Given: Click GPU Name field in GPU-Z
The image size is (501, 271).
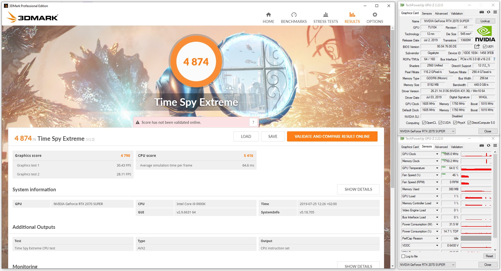Looking at the screenshot, I should click(446, 21).
